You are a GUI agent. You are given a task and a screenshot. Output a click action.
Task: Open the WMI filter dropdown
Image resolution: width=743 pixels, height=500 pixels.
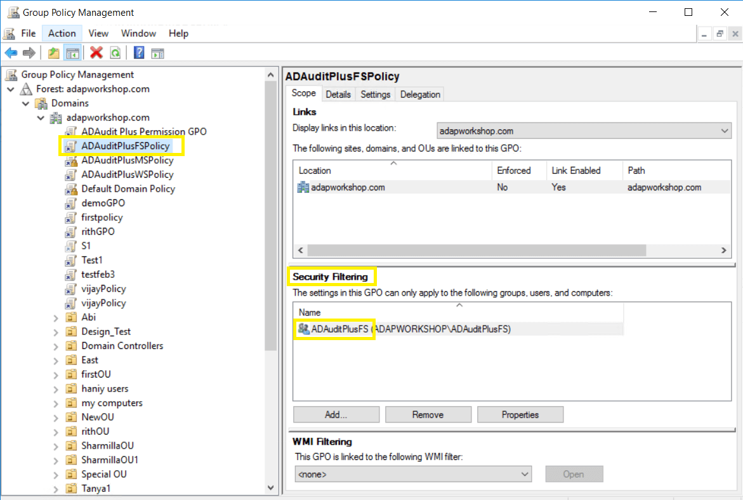click(x=525, y=474)
